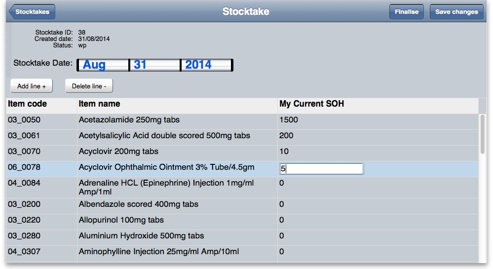Select Allopurinol 100mg tabs row
The height and width of the screenshot is (269, 493).
(x=121, y=220)
